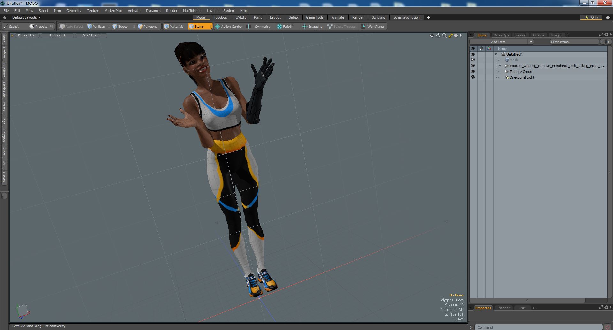613x330 pixels.
Task: Open the Perspective view type dropdown
Action: click(x=27, y=35)
